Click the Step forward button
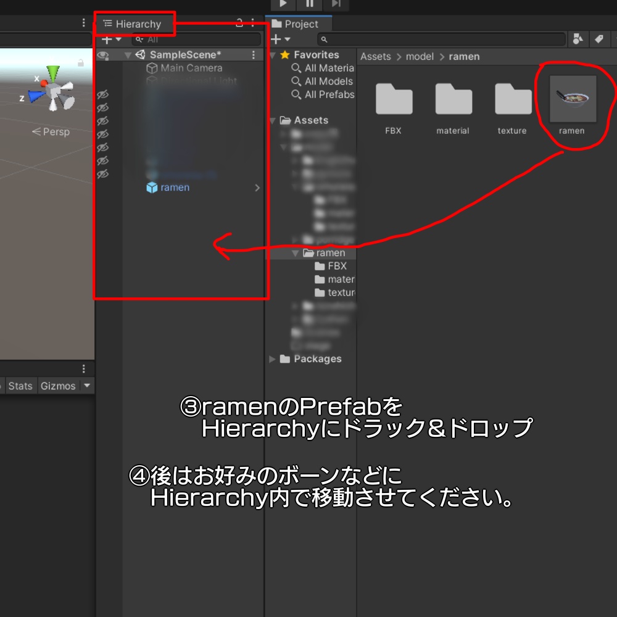The width and height of the screenshot is (617, 617). [x=336, y=4]
